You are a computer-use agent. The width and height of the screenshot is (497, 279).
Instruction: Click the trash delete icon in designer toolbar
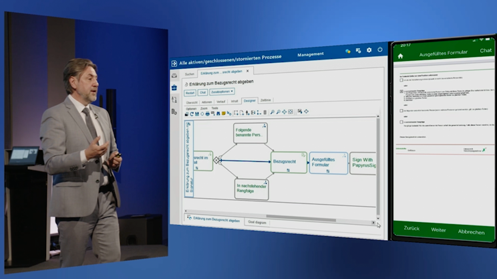click(265, 112)
